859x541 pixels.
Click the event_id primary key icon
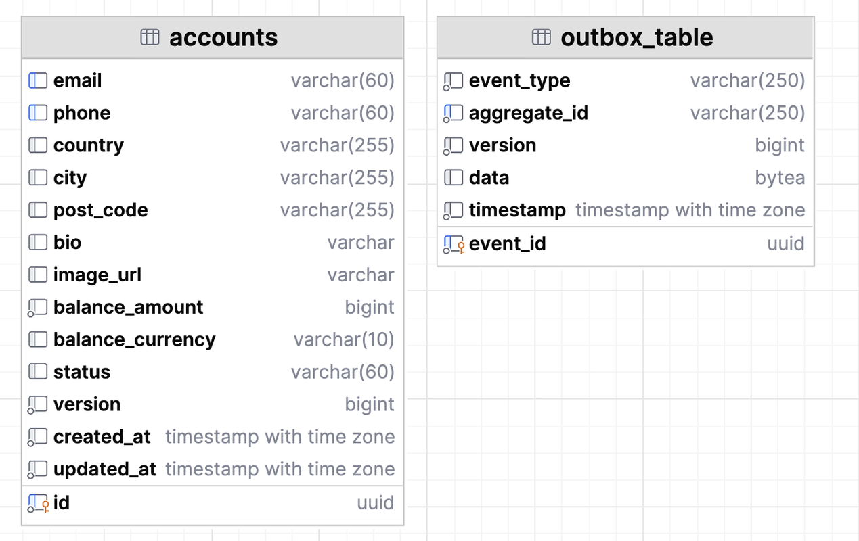453,244
